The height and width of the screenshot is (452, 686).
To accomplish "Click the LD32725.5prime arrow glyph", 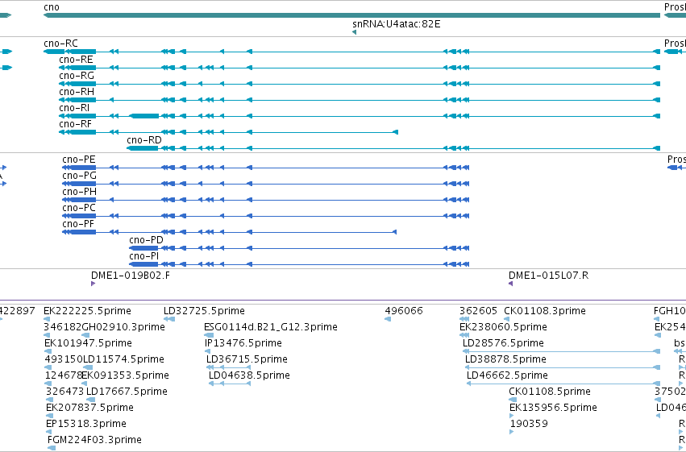I will [169, 319].
